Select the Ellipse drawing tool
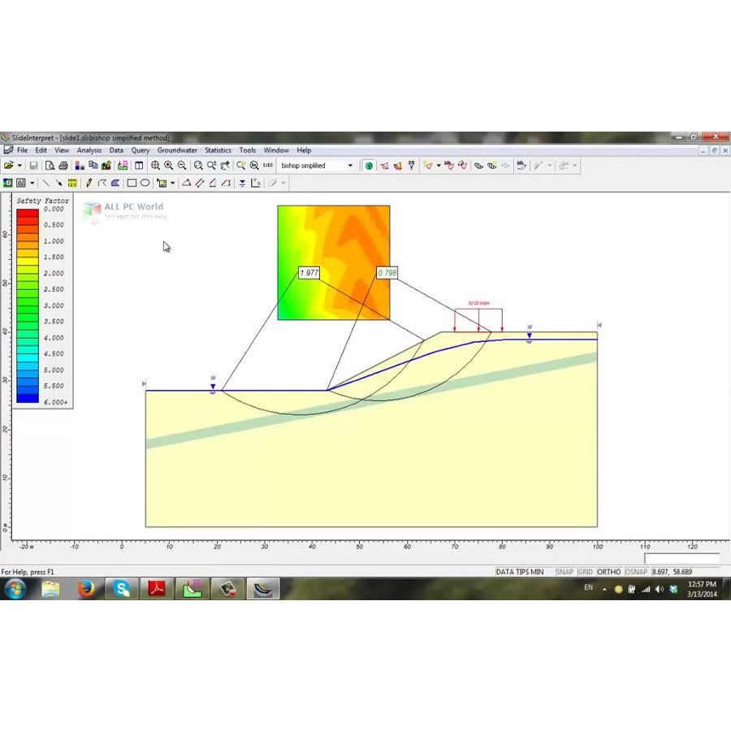This screenshot has height=731, width=731. click(145, 183)
